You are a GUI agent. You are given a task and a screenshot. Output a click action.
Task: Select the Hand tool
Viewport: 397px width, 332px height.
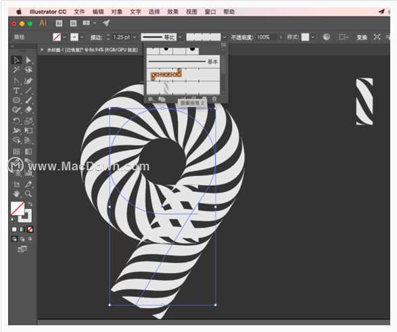(x=17, y=194)
